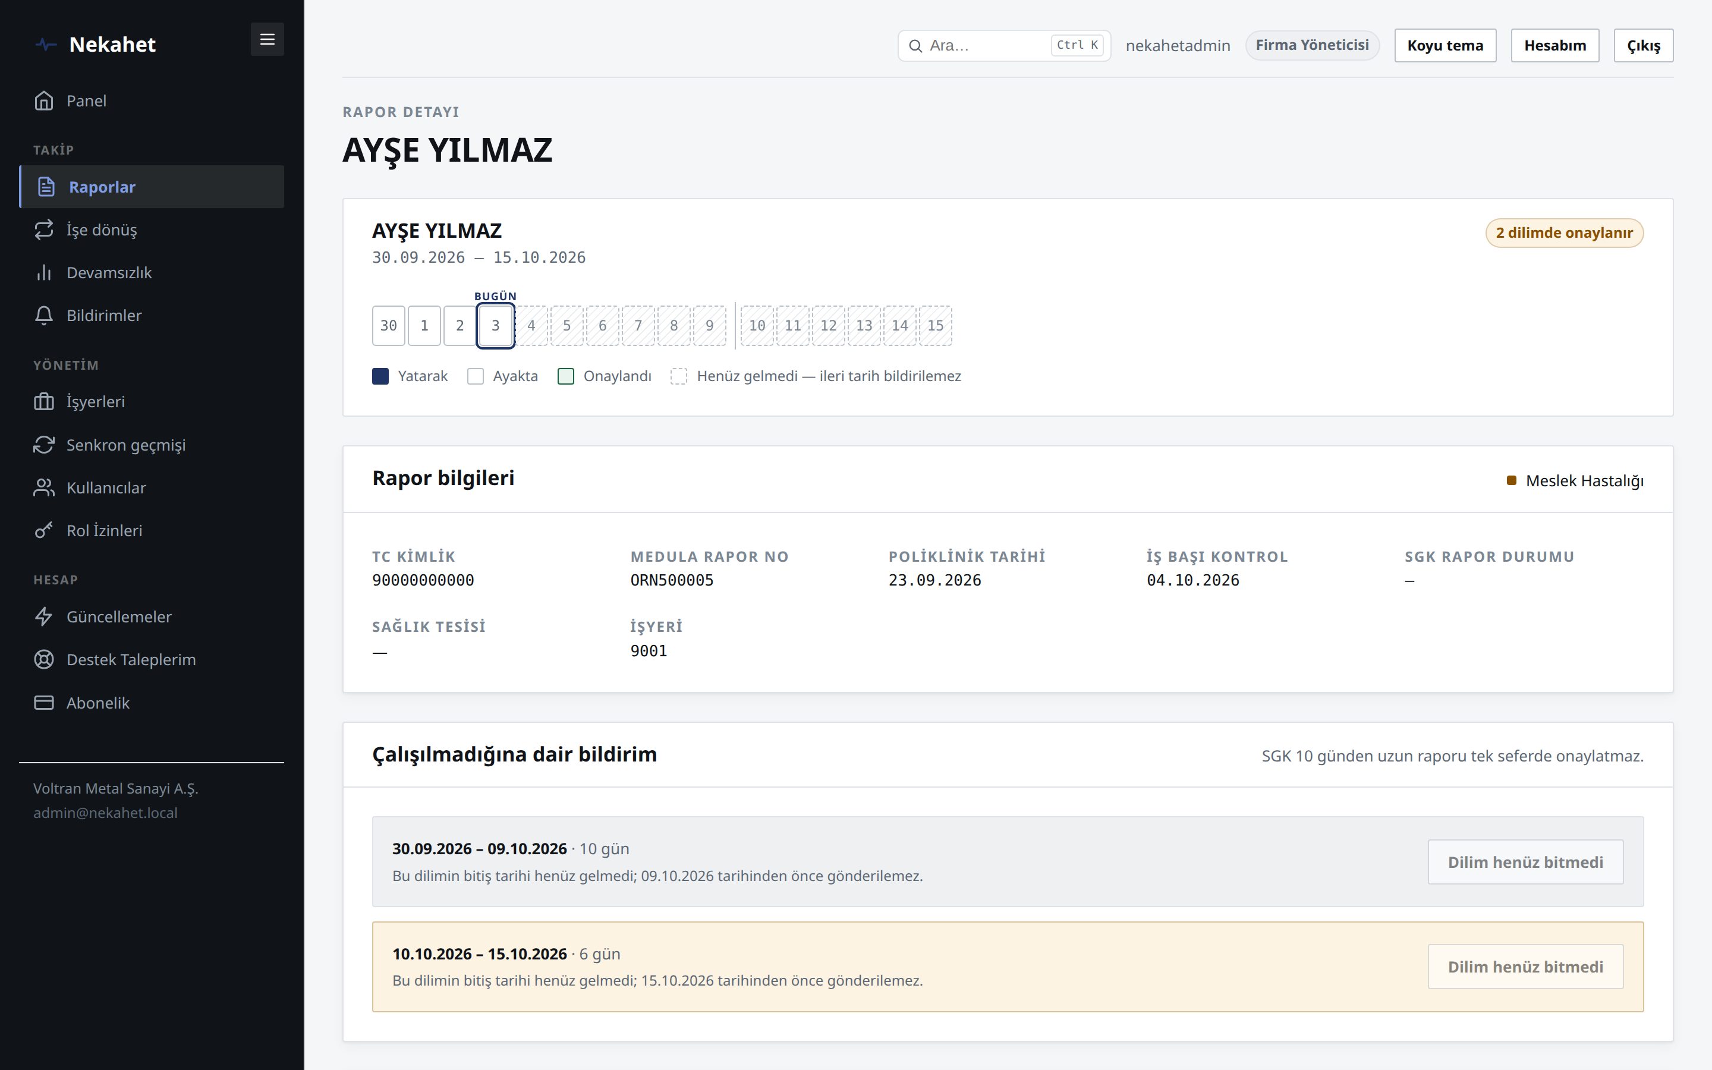
Task: Open Senkron geçmişi in the sidebar
Action: point(152,445)
